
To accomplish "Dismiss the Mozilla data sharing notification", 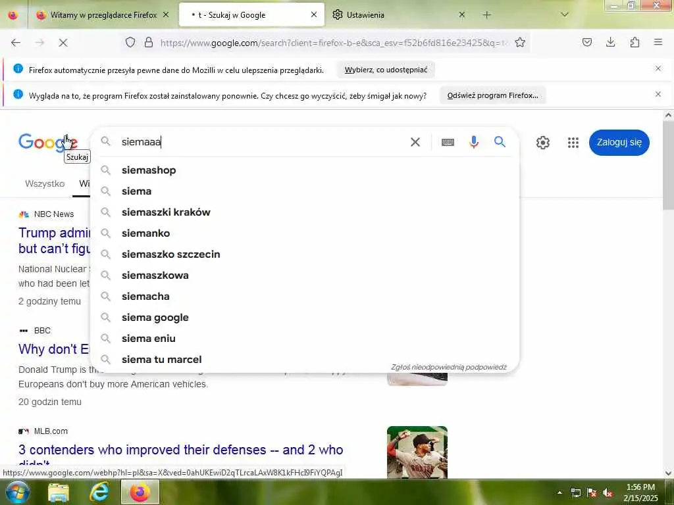I will [x=658, y=68].
